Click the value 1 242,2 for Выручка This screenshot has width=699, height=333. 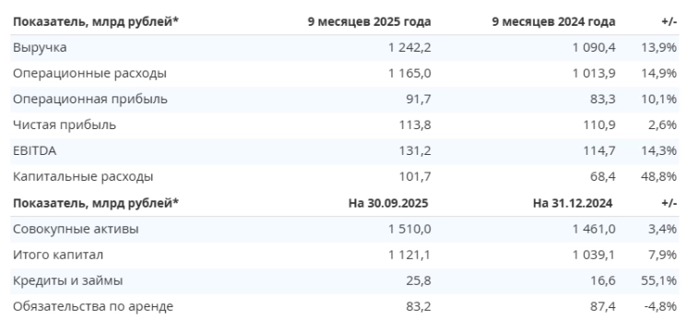pyautogui.click(x=409, y=47)
